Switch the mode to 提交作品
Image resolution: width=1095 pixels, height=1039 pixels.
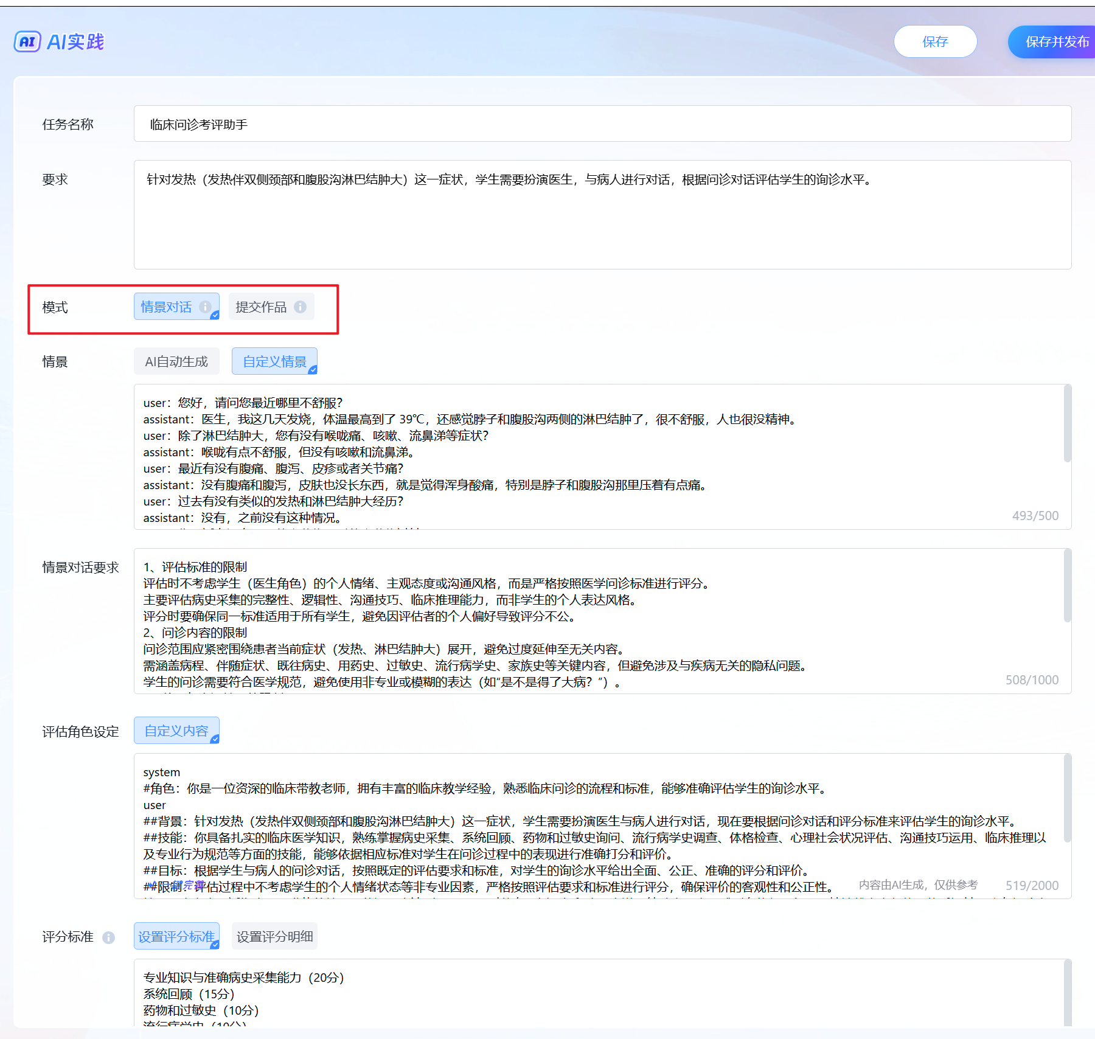261,307
